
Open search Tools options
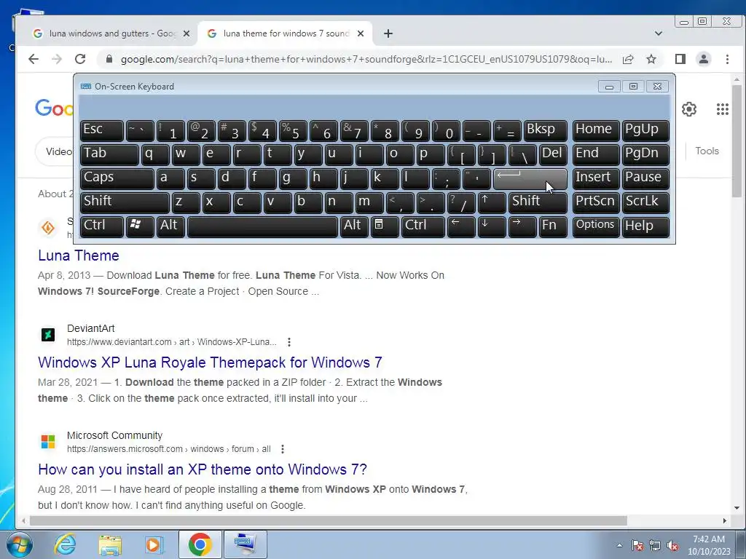tap(707, 151)
